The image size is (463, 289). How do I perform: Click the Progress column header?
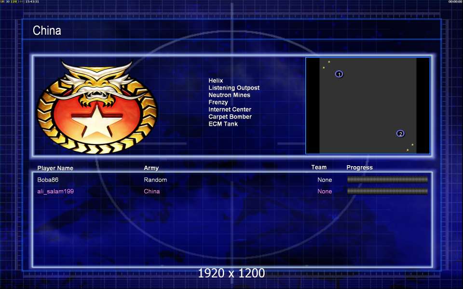point(359,168)
